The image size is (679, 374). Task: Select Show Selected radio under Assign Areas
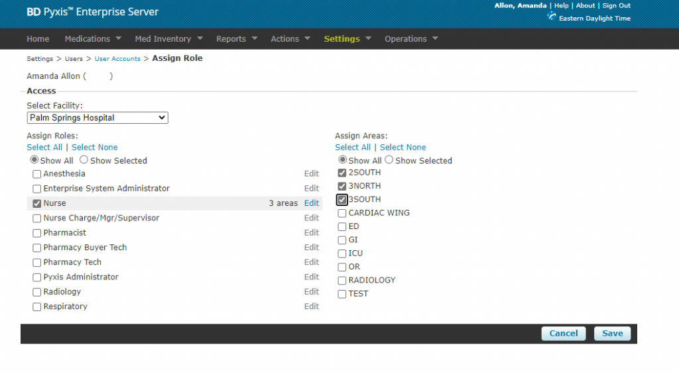[389, 160]
